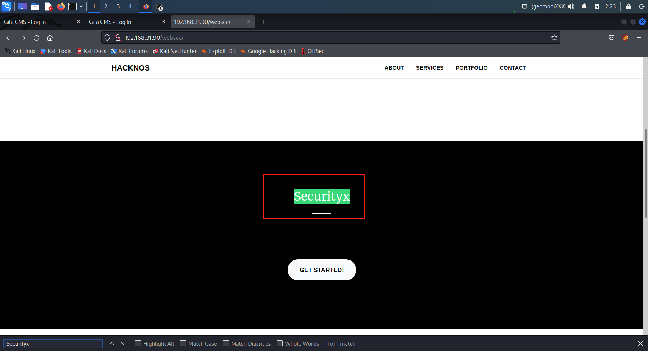The image size is (648, 351).
Task: Jump to previous find match
Action: (x=112, y=344)
